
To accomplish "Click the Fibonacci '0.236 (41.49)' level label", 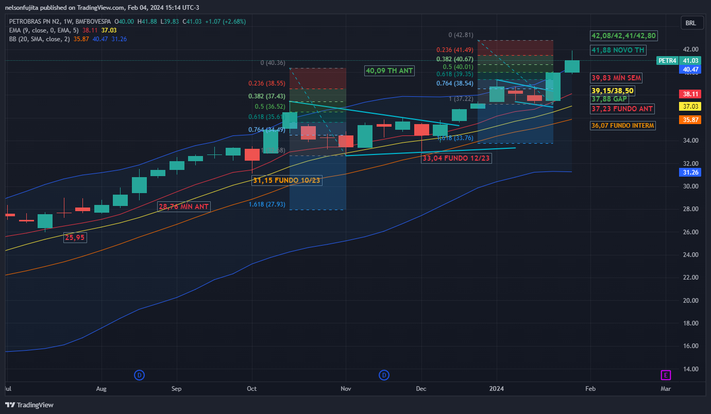I will [x=454, y=50].
